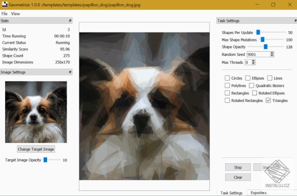The image size is (297, 196).
Task: Enable the Quadratic Beziers checkbox
Action: tap(252, 86)
